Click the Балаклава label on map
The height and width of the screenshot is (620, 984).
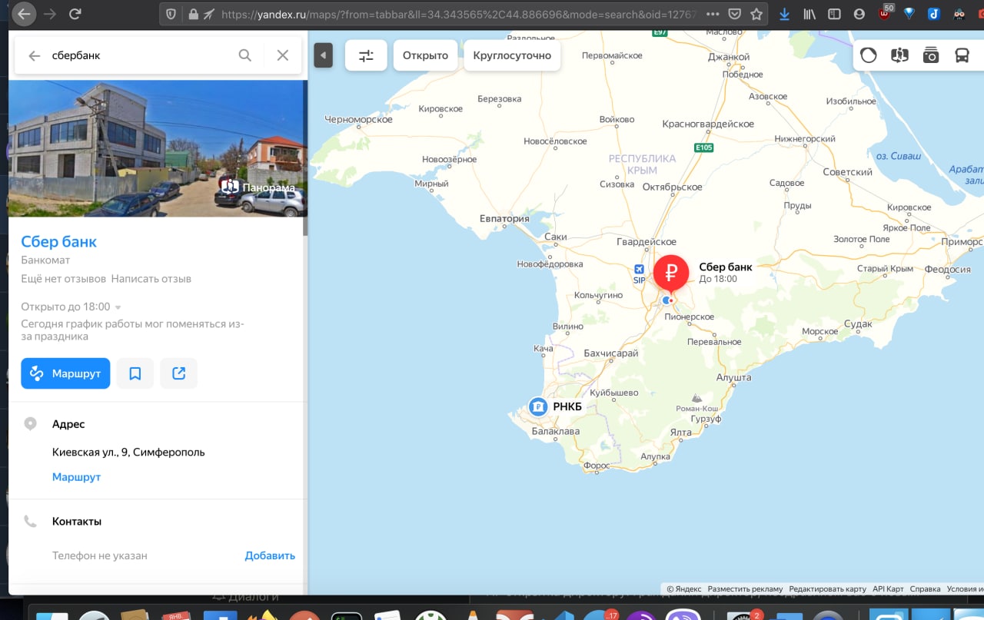[556, 431]
